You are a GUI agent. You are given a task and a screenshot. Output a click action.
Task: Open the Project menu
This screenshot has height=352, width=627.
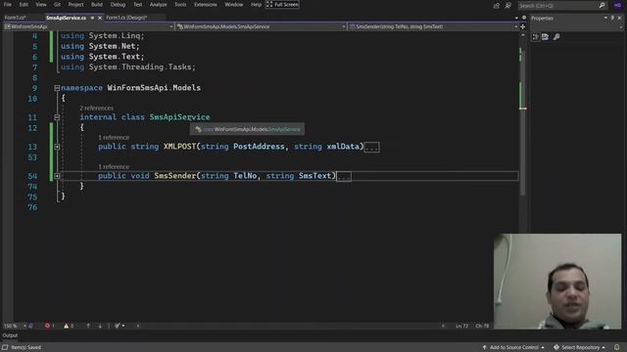76,4
